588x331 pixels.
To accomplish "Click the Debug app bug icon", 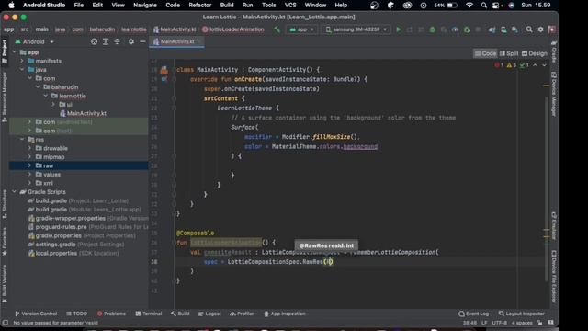I will (x=433, y=29).
